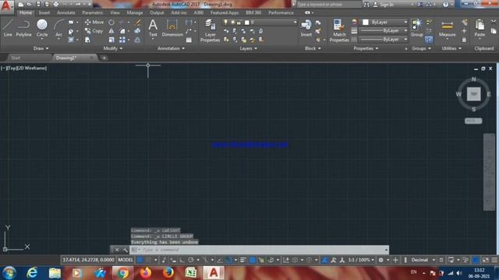Expand the Properties panel
Image resolution: width=499 pixels, height=280 pixels.
tap(366, 48)
